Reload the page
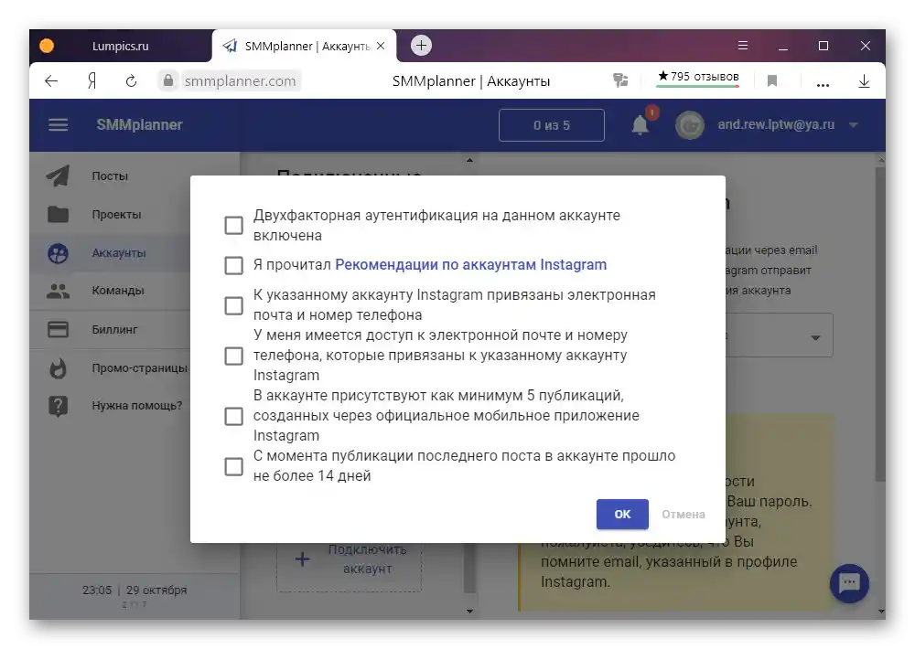Screen dimensions: 915x649 [131, 80]
